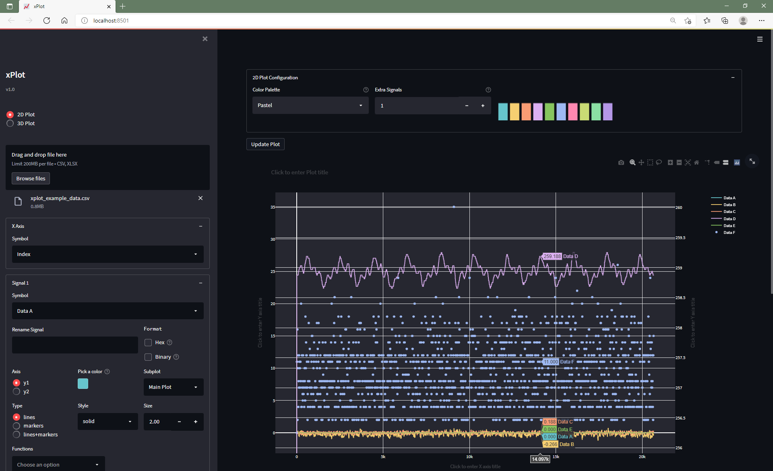773x471 pixels.
Task: Collapse the X Axis section
Action: [x=200, y=226]
